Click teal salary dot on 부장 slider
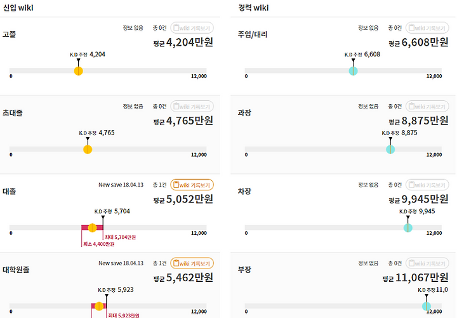 [x=426, y=306]
